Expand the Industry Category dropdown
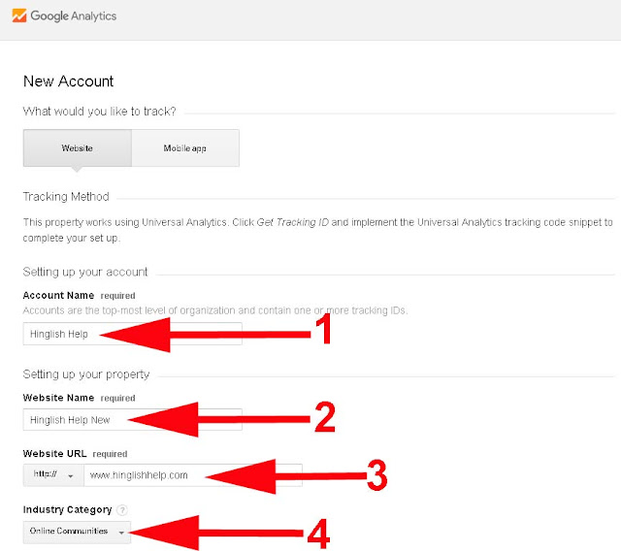 click(x=77, y=532)
